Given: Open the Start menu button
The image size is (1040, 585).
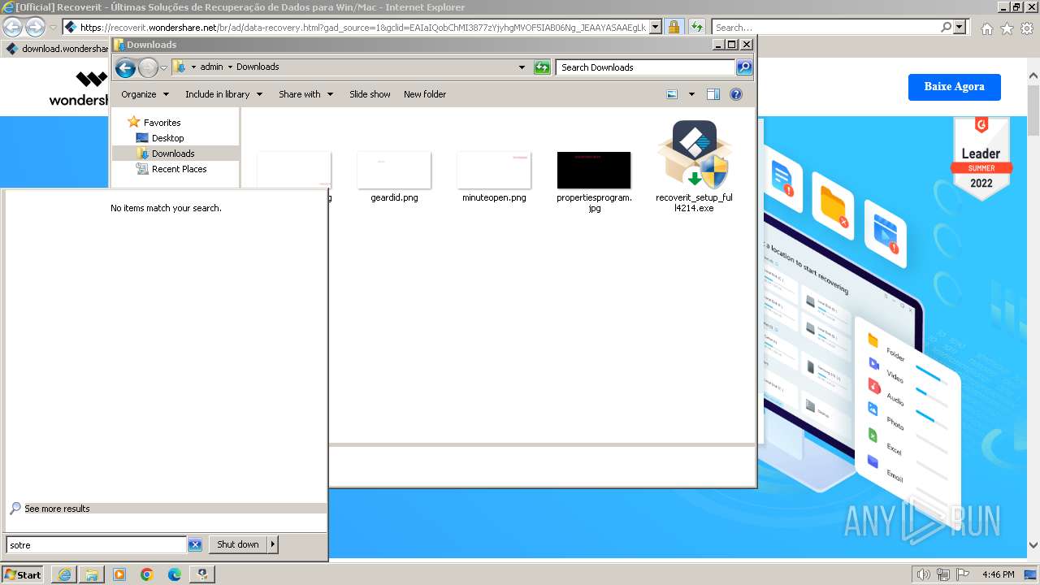Looking at the screenshot, I should 23,574.
